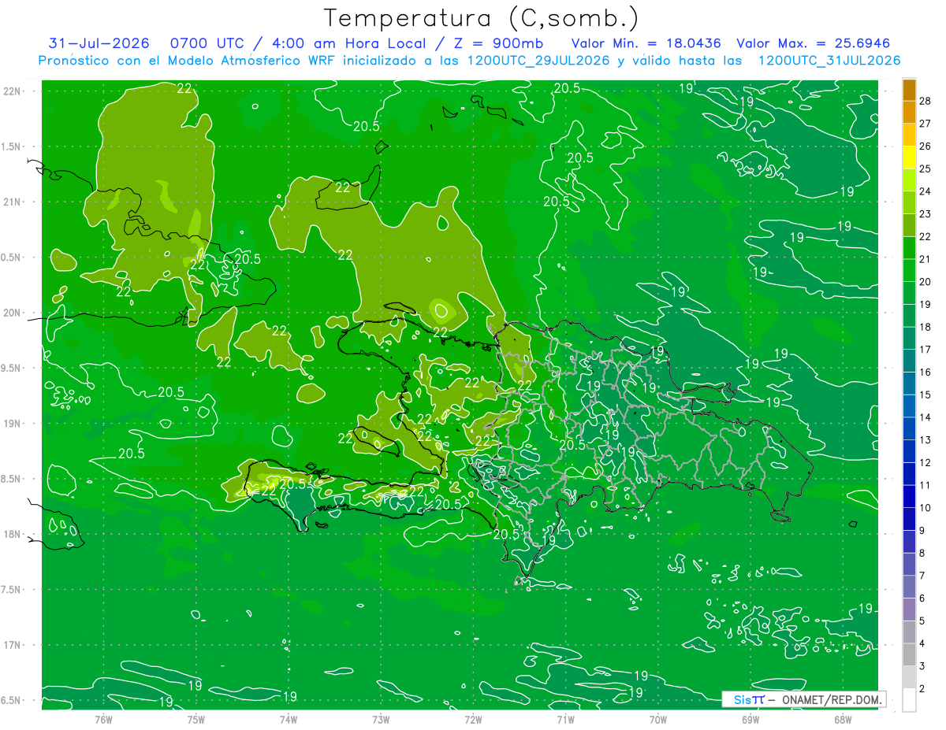Click the "10" label on the color bar
This screenshot has width=946, height=730.
pyautogui.click(x=926, y=508)
